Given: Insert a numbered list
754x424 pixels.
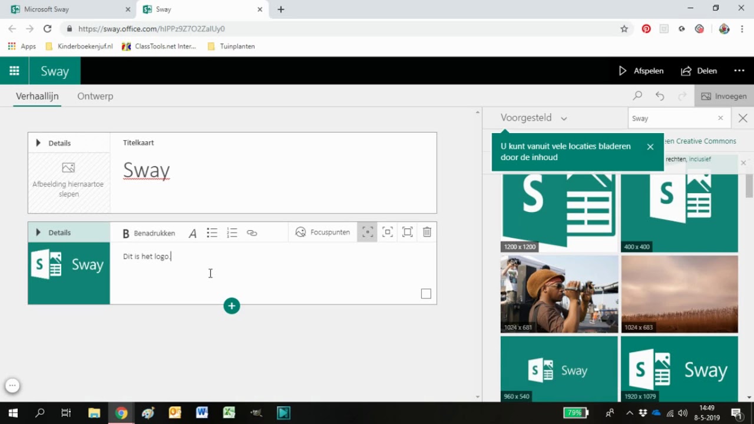Looking at the screenshot, I should pyautogui.click(x=232, y=233).
